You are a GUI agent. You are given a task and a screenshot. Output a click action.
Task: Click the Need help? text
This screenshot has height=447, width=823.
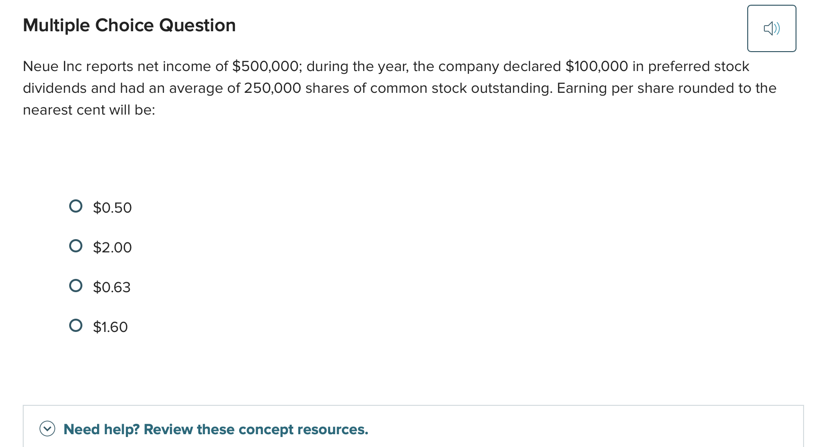101,429
